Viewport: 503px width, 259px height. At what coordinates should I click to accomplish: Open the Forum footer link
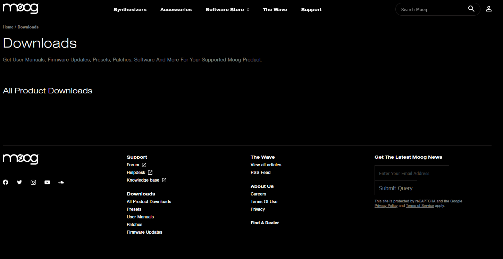pos(133,165)
